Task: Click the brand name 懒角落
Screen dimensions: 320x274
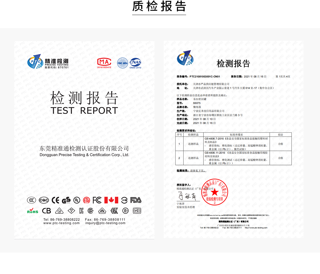Action: pos(197,107)
